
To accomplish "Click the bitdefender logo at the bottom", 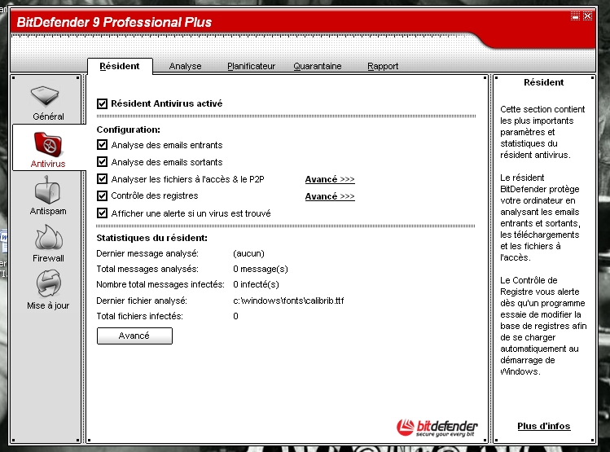I will (437, 428).
